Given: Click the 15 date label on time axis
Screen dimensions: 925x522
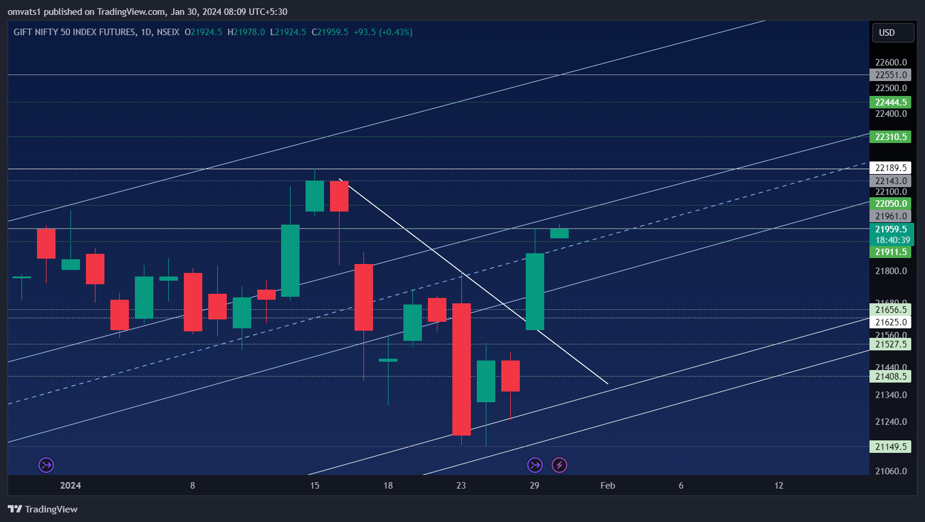Looking at the screenshot, I should coord(314,486).
